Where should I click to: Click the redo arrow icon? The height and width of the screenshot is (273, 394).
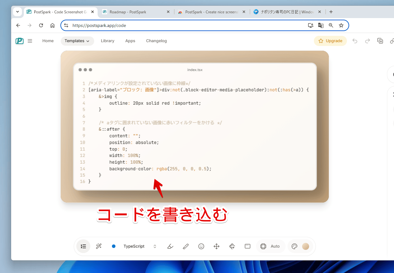click(x=367, y=41)
